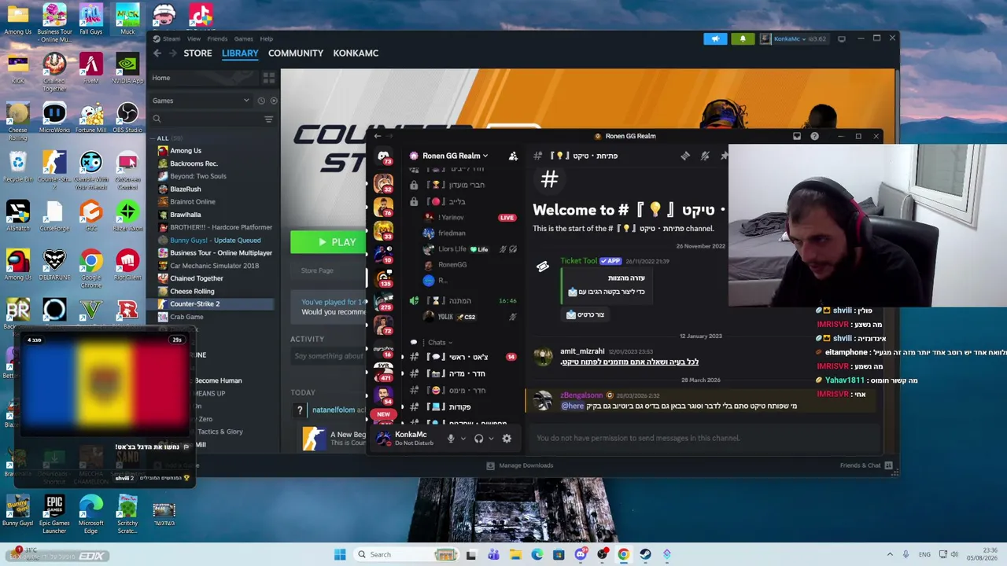
Task: Open the Games menu in Steam
Action: click(244, 39)
